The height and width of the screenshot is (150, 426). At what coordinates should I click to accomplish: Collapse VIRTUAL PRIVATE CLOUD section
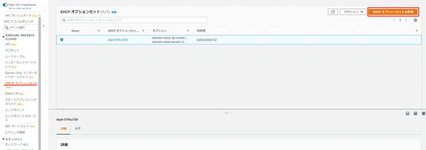point(3,37)
